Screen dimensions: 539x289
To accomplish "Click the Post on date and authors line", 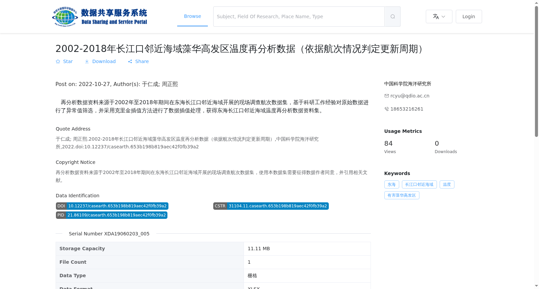I will (117, 84).
